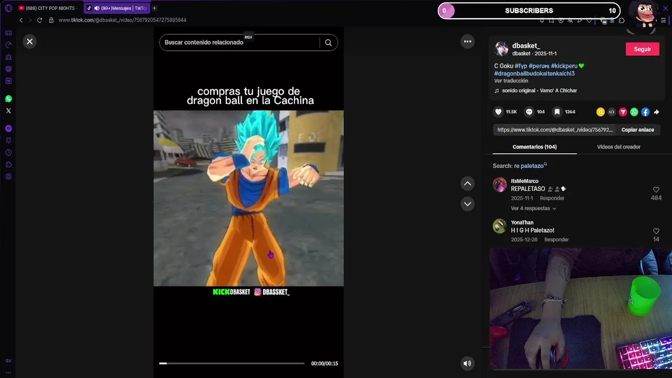
Task: Like the video with heart icon
Action: click(x=499, y=112)
